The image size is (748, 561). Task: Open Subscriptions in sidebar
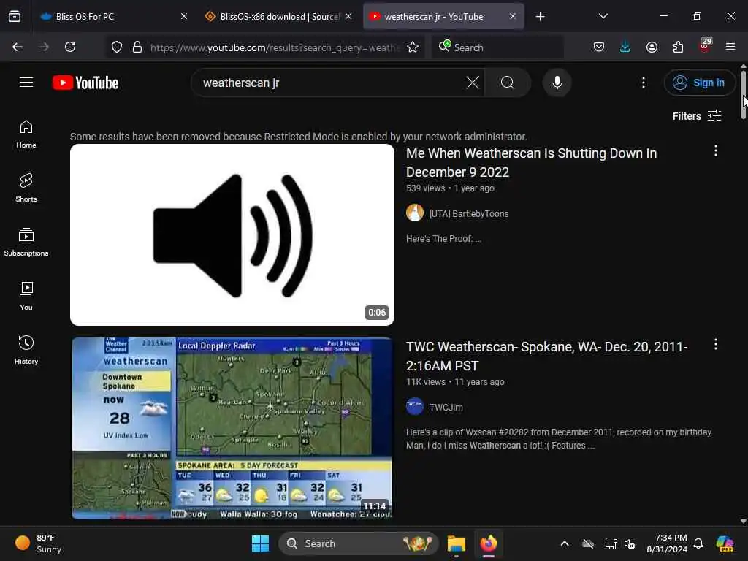click(x=26, y=243)
